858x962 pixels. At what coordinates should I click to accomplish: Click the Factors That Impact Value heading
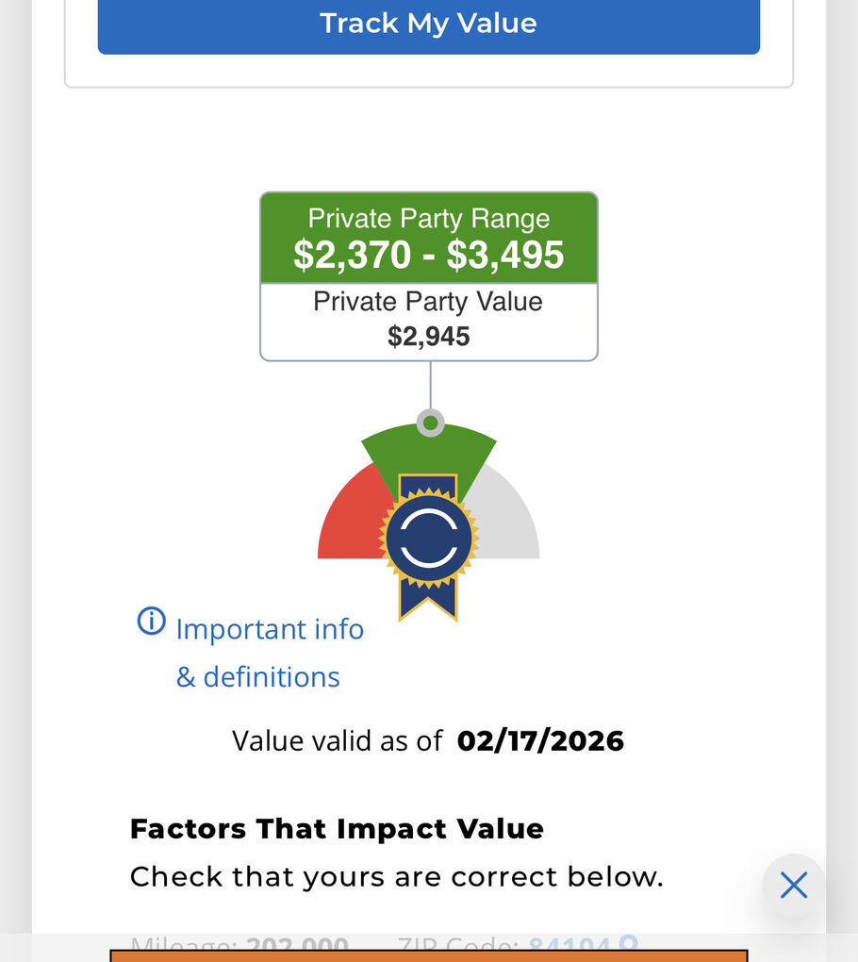[337, 829]
